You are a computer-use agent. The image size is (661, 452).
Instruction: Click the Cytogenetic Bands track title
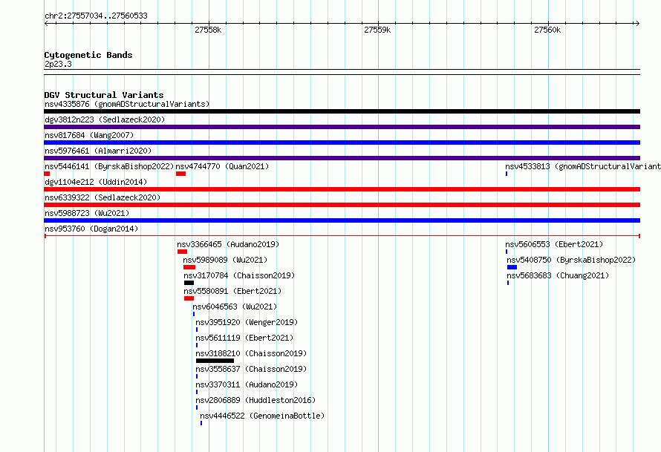pos(88,55)
